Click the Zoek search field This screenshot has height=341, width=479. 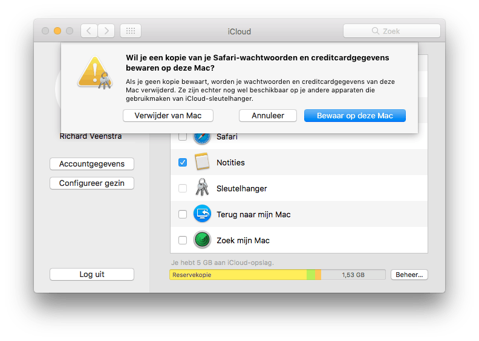[392, 31]
